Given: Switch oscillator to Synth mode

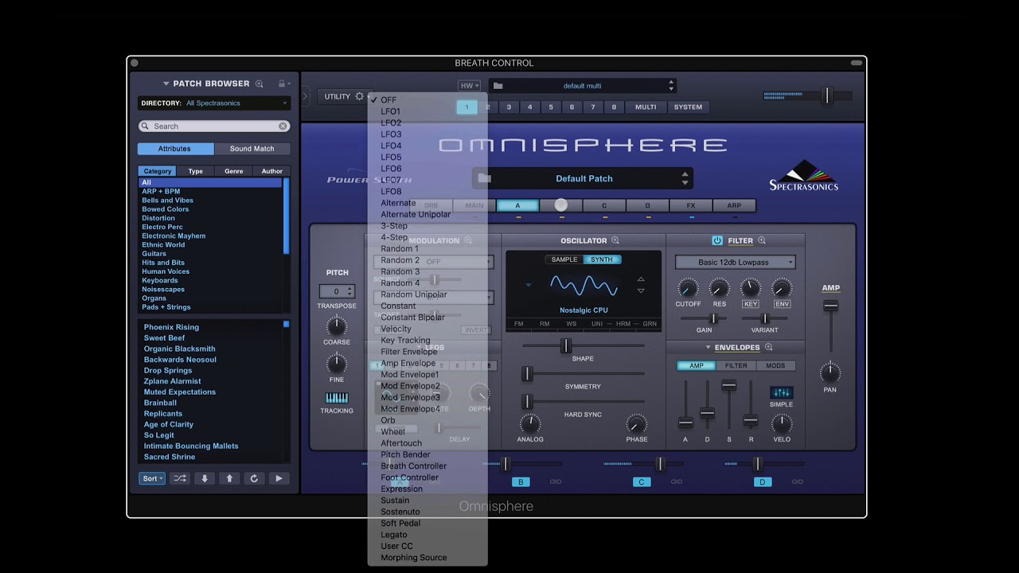Looking at the screenshot, I should point(602,259).
